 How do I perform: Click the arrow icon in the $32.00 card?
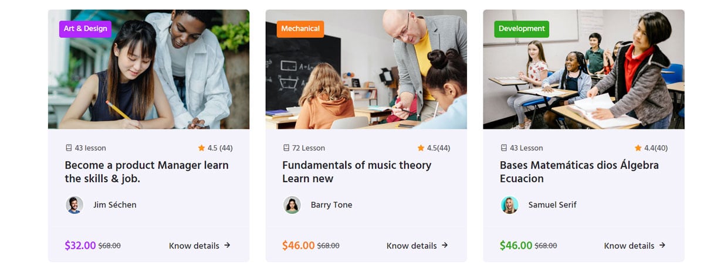[x=227, y=245]
